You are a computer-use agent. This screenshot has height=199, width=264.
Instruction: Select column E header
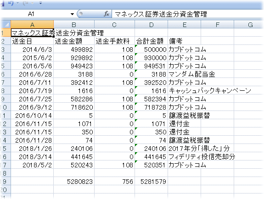click(x=185, y=25)
